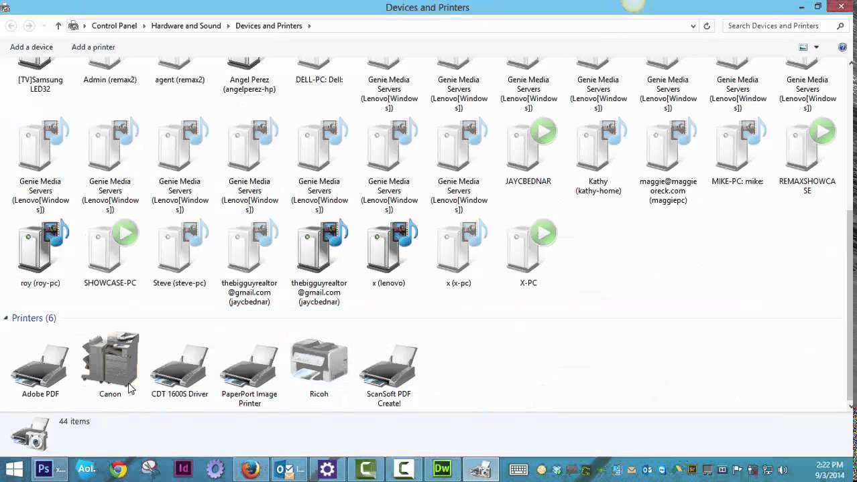Open Google Chrome from the taskbar
Image resolution: width=857 pixels, height=482 pixels.
pos(119,469)
